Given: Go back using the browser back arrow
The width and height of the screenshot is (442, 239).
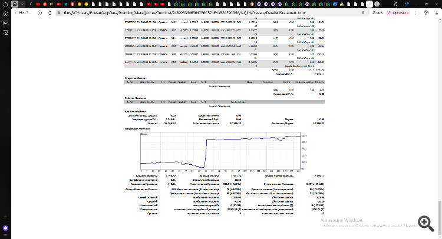Looking at the screenshot, I should [x=16, y=12].
